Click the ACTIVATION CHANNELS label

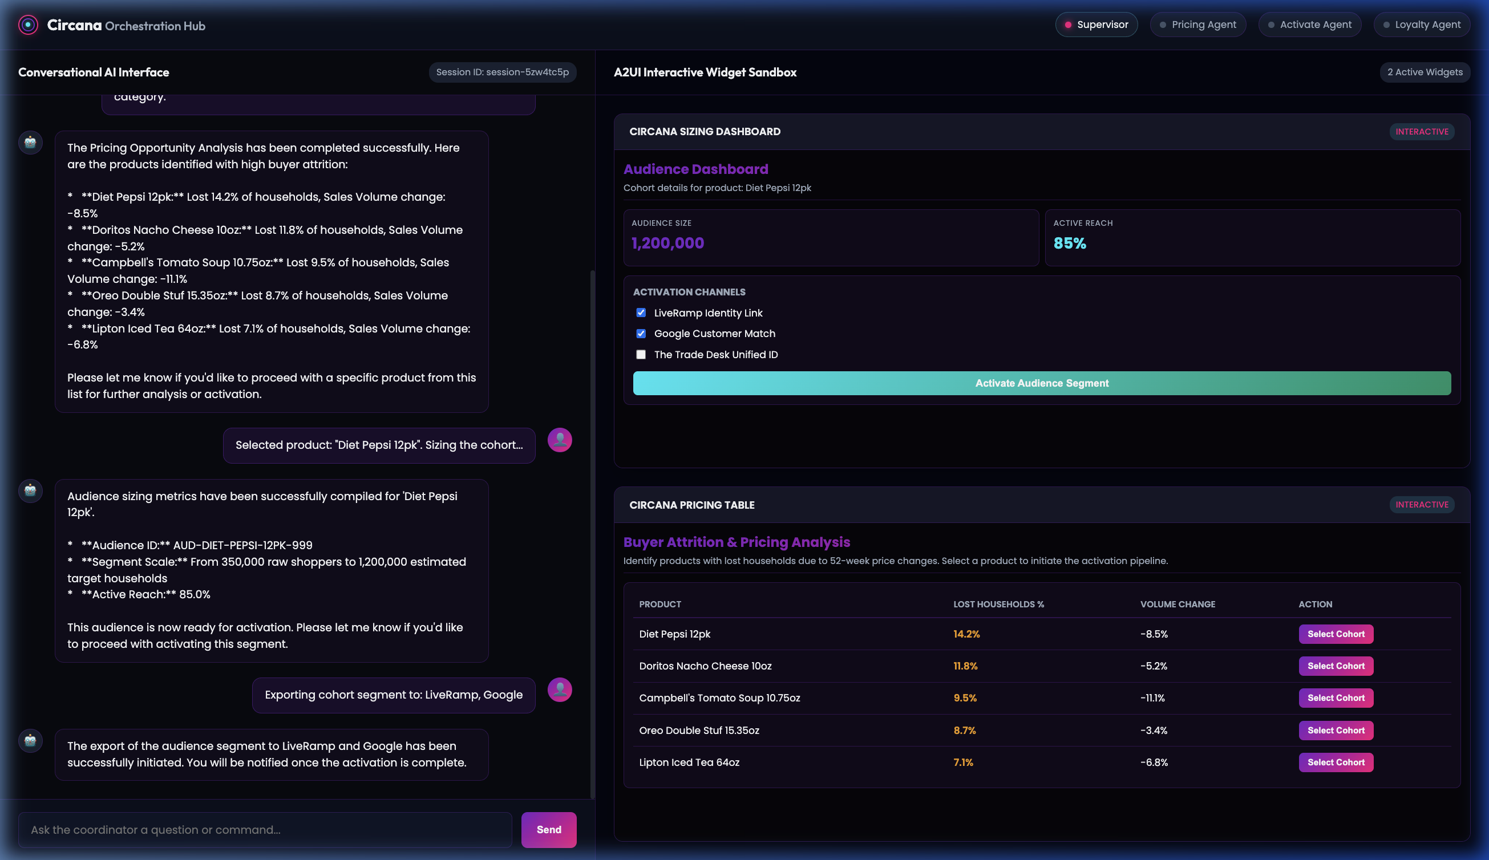pos(689,292)
